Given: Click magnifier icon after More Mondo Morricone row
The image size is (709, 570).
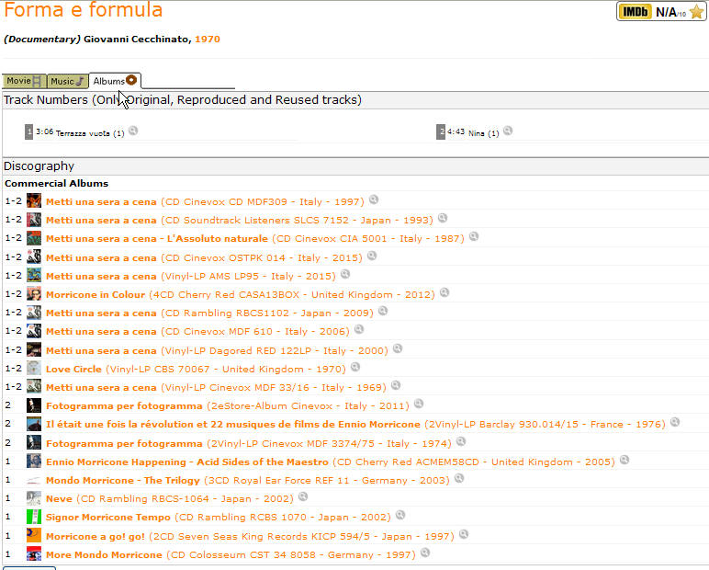Looking at the screenshot, I should coord(425,553).
